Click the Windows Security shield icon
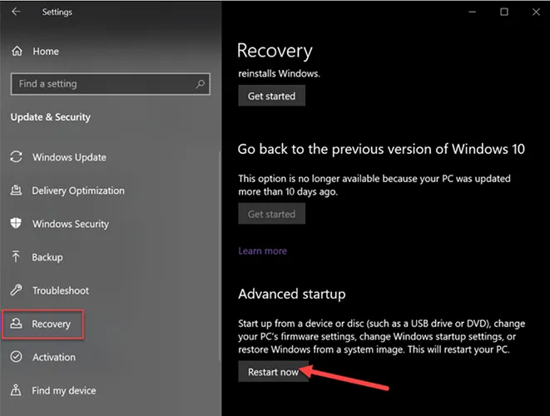The width and height of the screenshot is (550, 416). 17,224
